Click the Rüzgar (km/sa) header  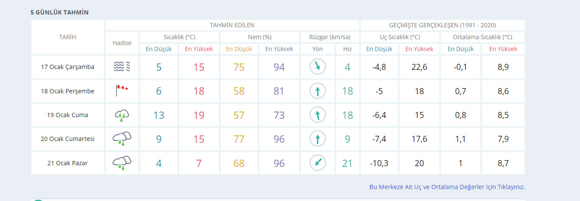point(329,37)
